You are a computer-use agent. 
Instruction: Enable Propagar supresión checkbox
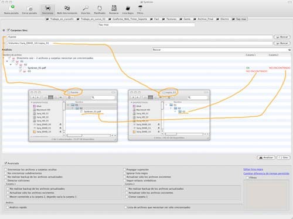coord(125,169)
